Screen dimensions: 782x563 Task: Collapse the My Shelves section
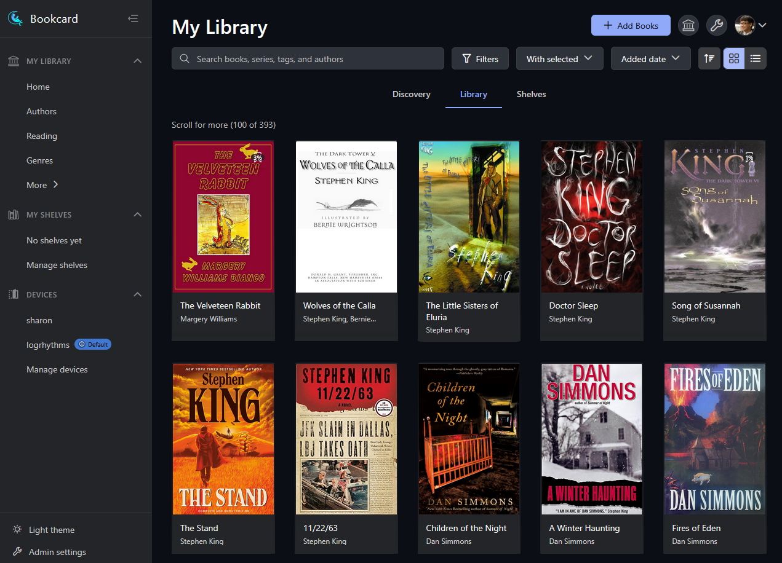click(x=137, y=215)
